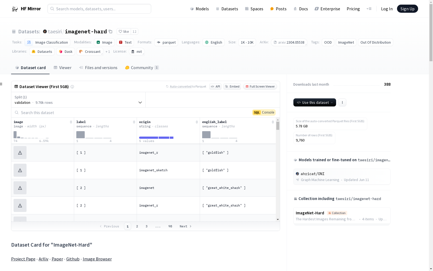433x271 pixels.
Task: Click the Dataset Viewer info icon
Action: pyautogui.click(x=72, y=87)
